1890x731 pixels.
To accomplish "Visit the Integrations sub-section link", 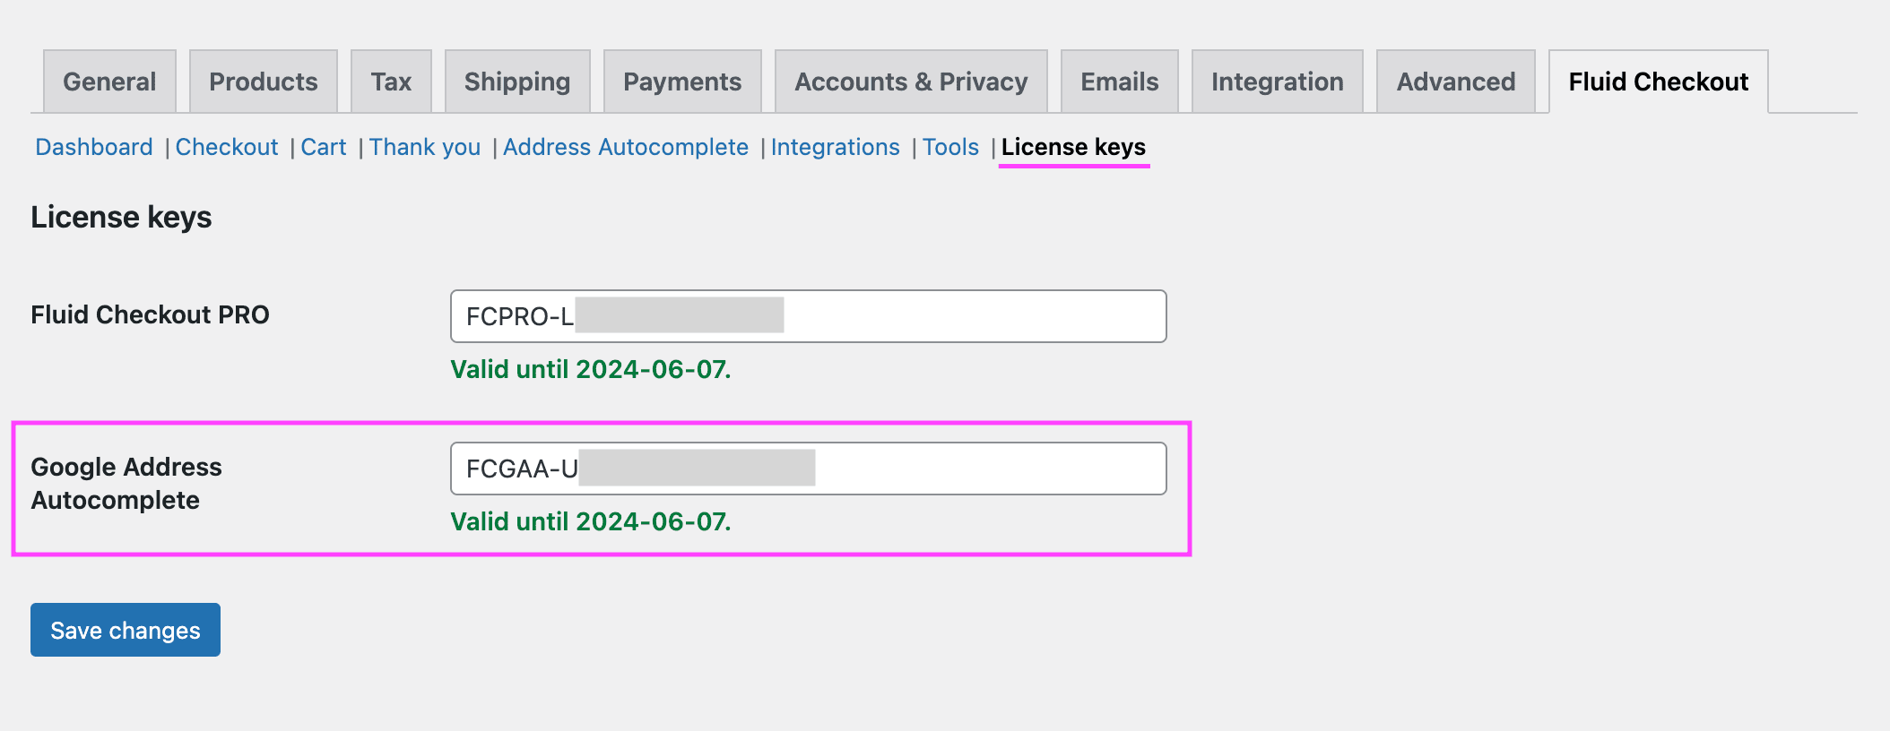I will coord(836,147).
